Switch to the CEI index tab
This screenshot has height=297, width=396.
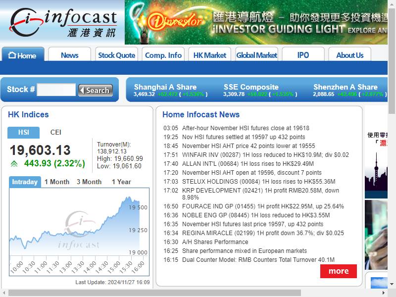[x=56, y=132]
